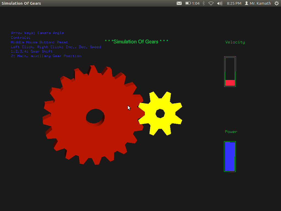The image size is (281, 211).
Task: Open the clock showing 8:25 PM
Action: coord(234,3)
